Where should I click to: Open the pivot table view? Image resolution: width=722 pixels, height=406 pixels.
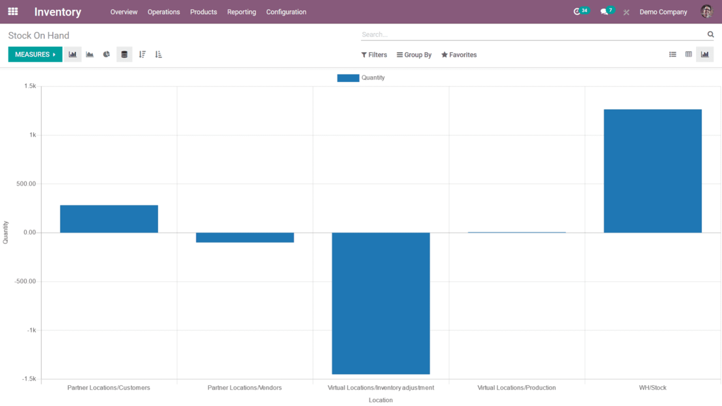pyautogui.click(x=688, y=54)
